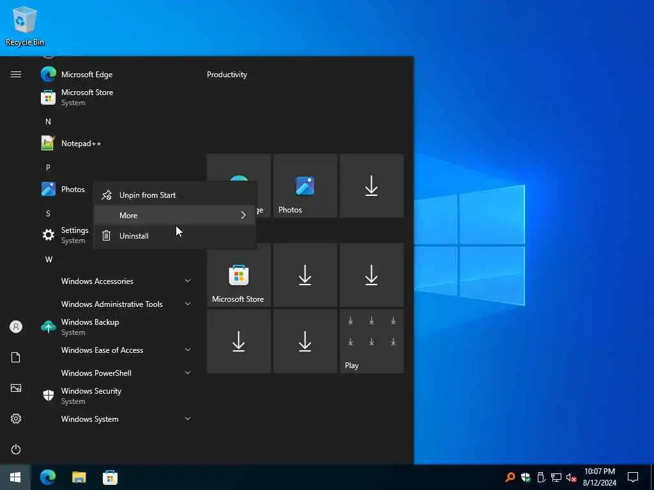Viewport: 654px width, 490px height.
Task: Expand the Windows PowerShell folder
Action: pyautogui.click(x=117, y=373)
